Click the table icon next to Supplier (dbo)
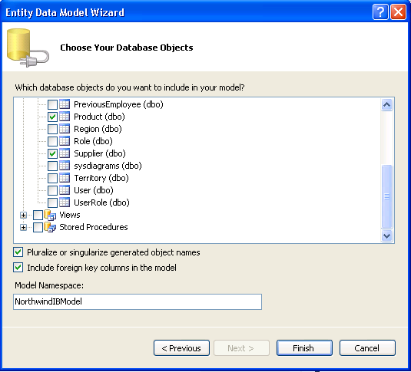The image size is (411, 372). click(x=65, y=153)
